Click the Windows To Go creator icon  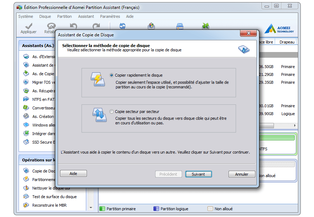26,125
